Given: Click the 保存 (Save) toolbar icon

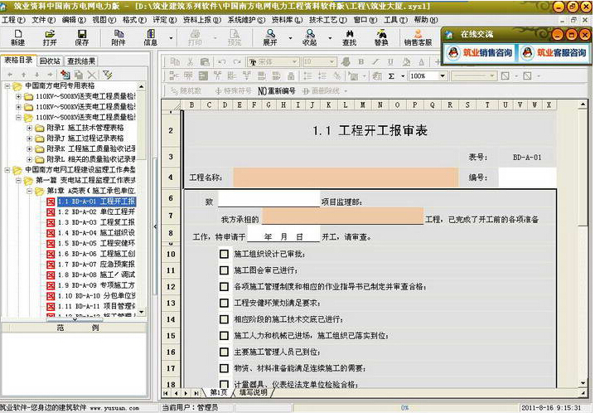Looking at the screenshot, I should [x=81, y=36].
